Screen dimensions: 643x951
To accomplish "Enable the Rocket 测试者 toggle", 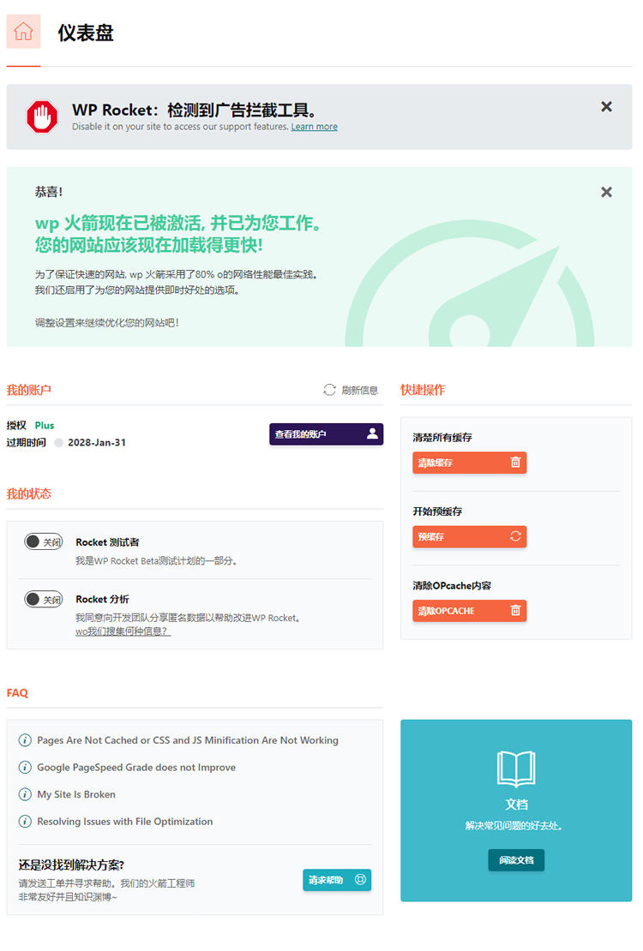I will 43,541.
